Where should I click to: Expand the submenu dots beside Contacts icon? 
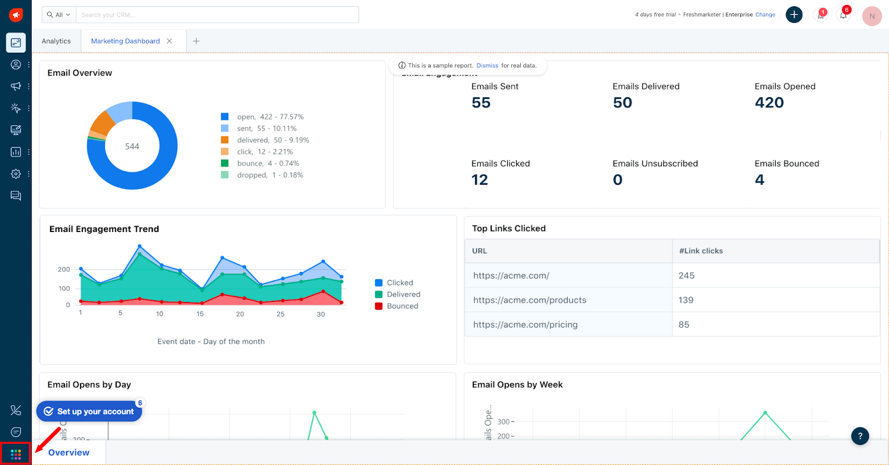pos(29,65)
